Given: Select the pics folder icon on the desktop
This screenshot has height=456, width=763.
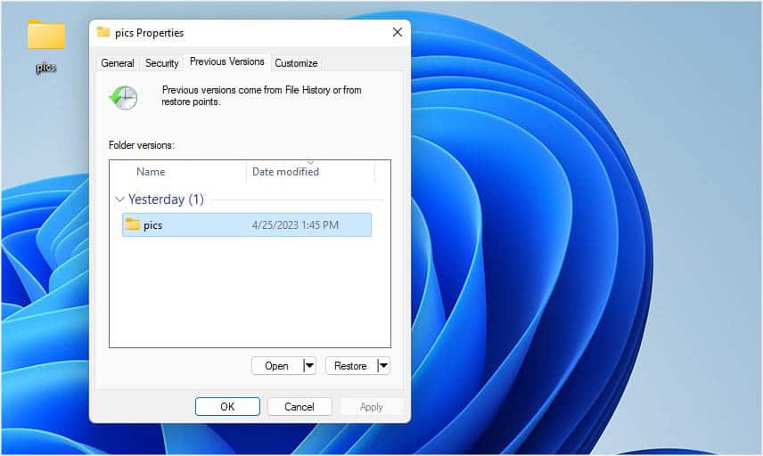Looking at the screenshot, I should point(46,35).
